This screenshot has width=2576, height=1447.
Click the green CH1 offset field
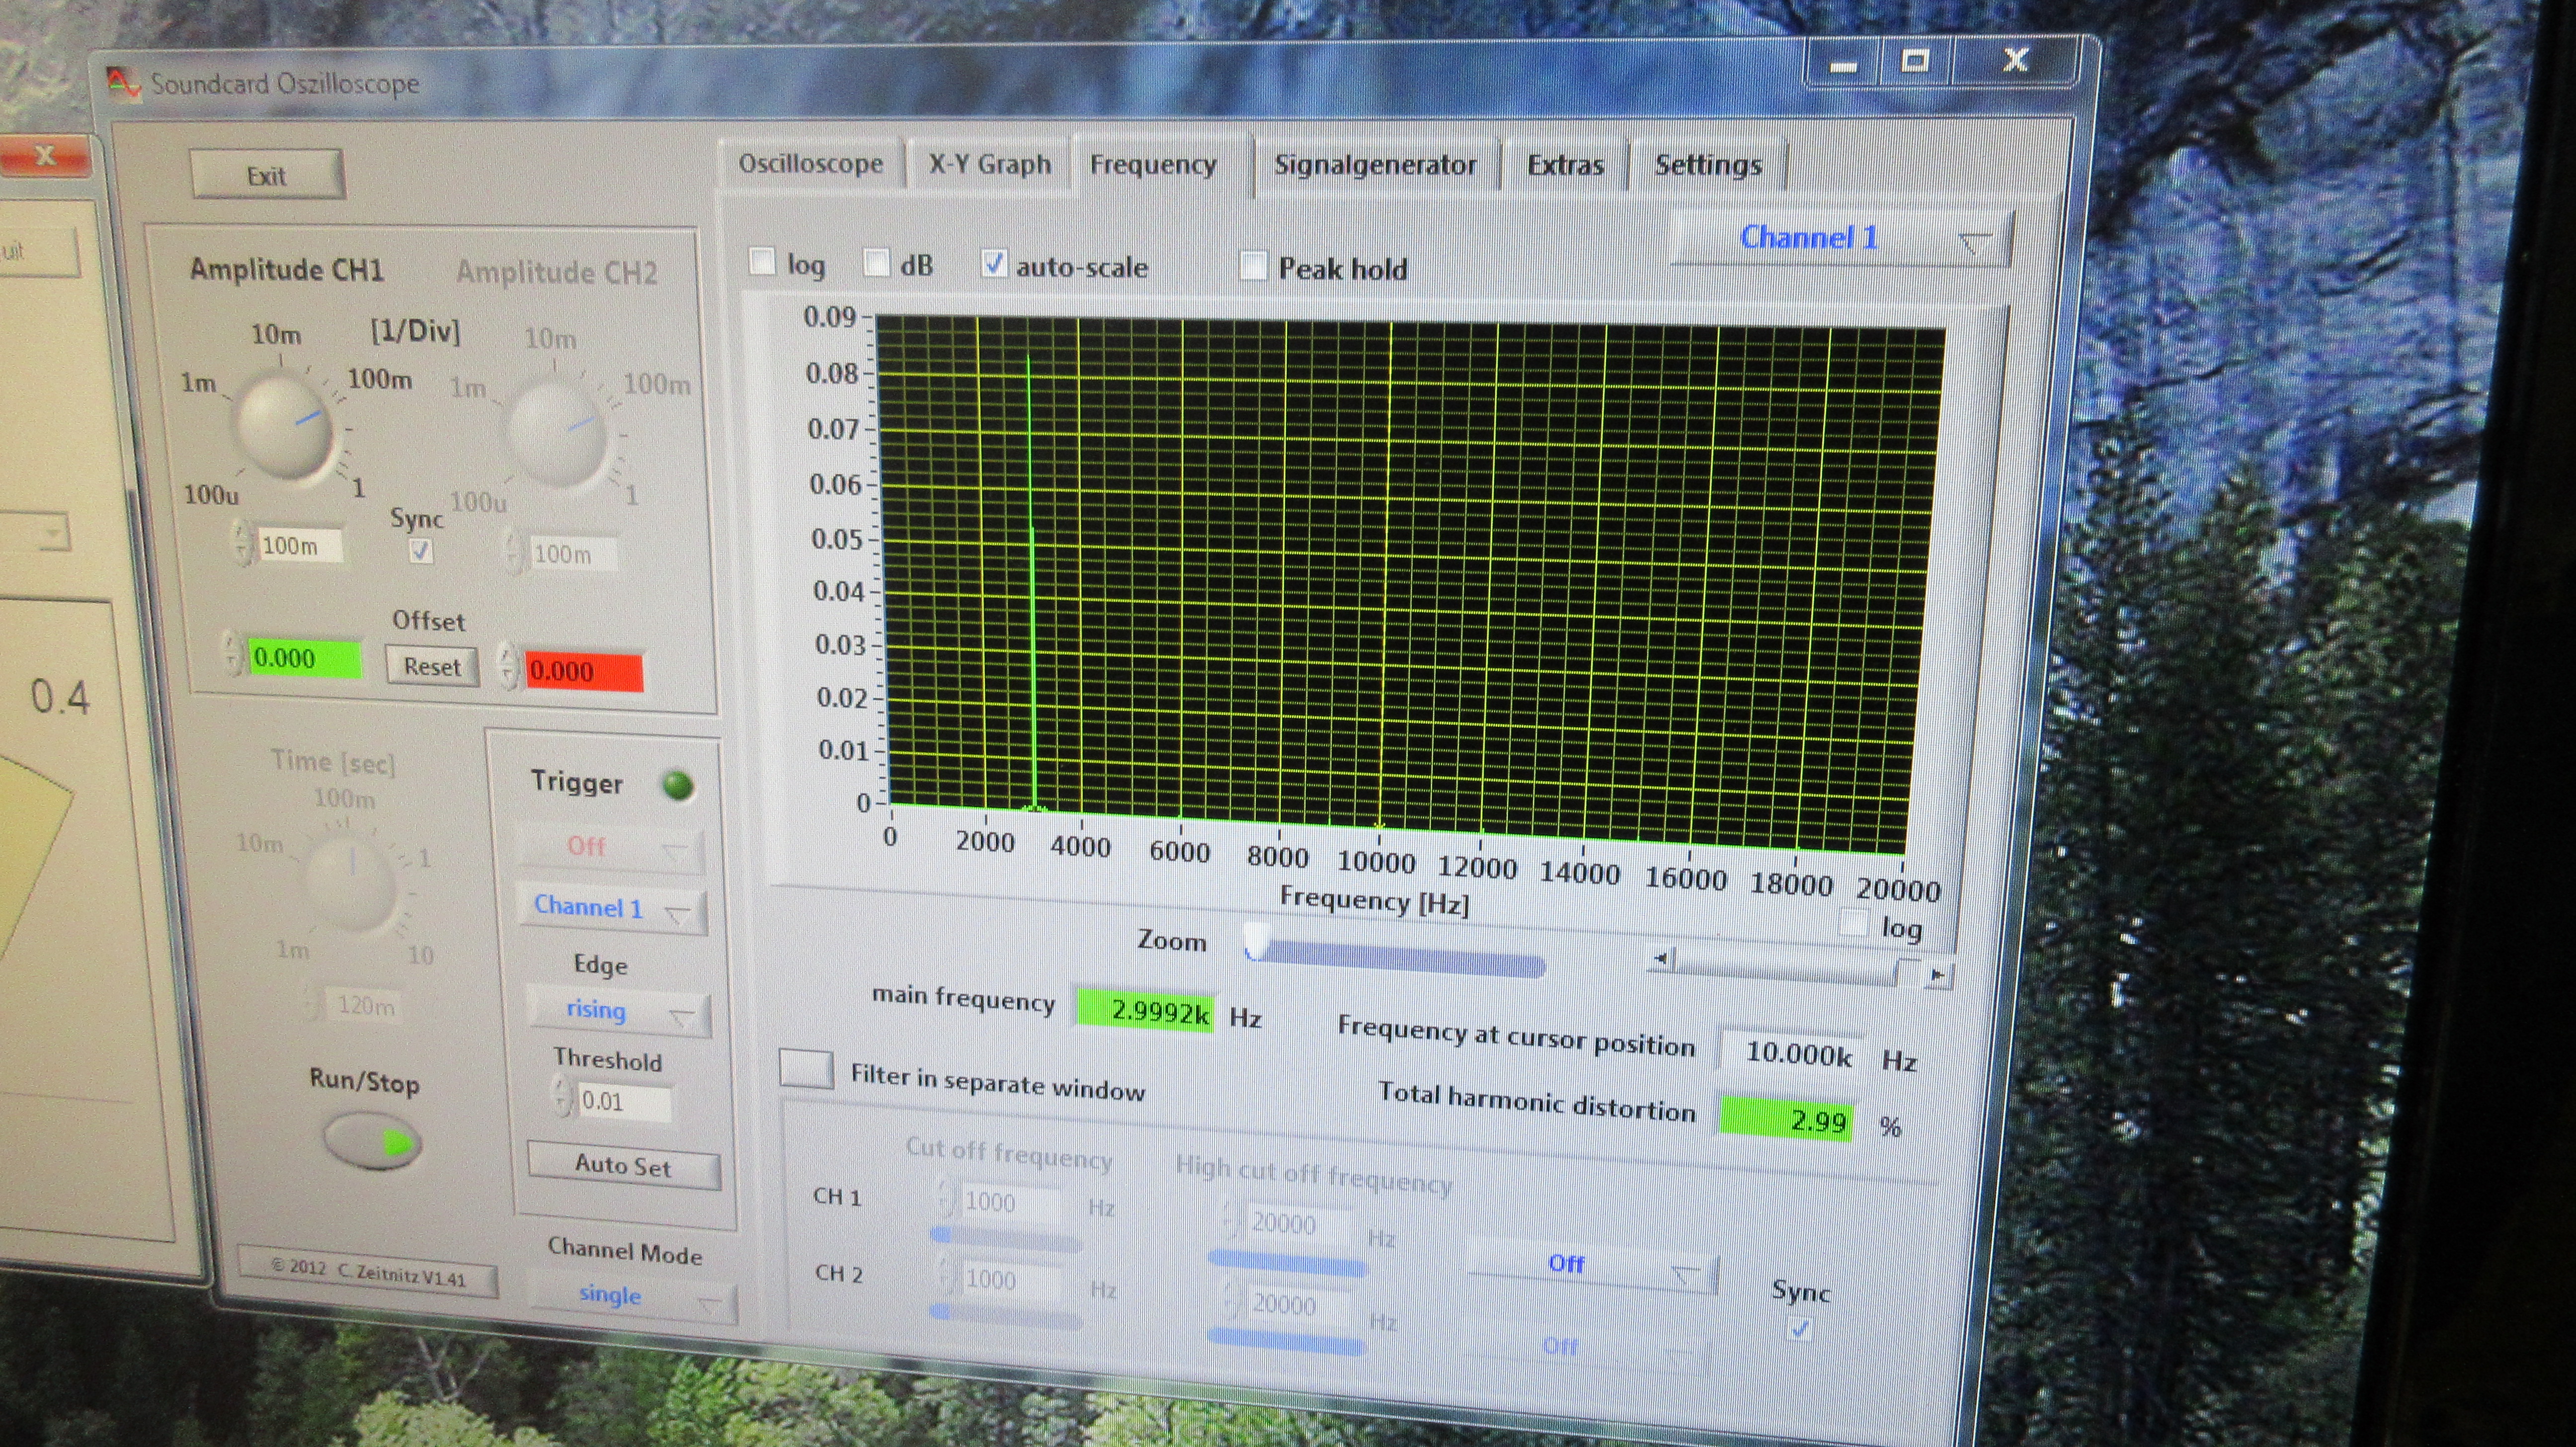tap(304, 659)
